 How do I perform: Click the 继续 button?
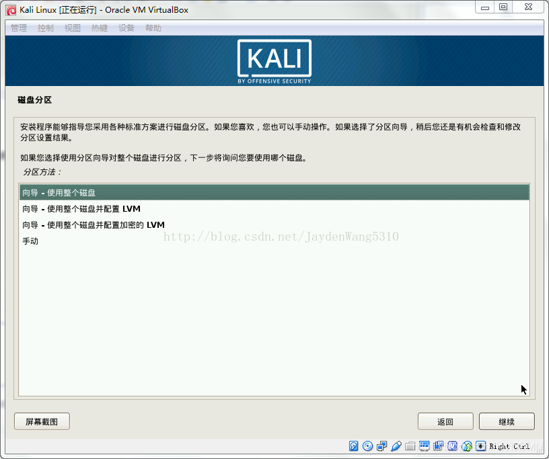tap(507, 421)
